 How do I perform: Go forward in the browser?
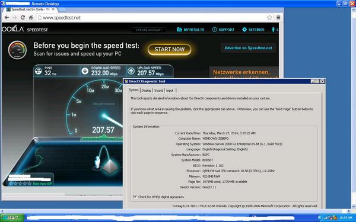pyautogui.click(x=14, y=17)
